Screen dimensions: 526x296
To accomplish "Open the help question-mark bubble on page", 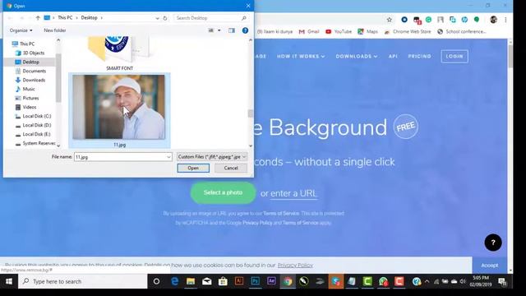I will coord(493,243).
